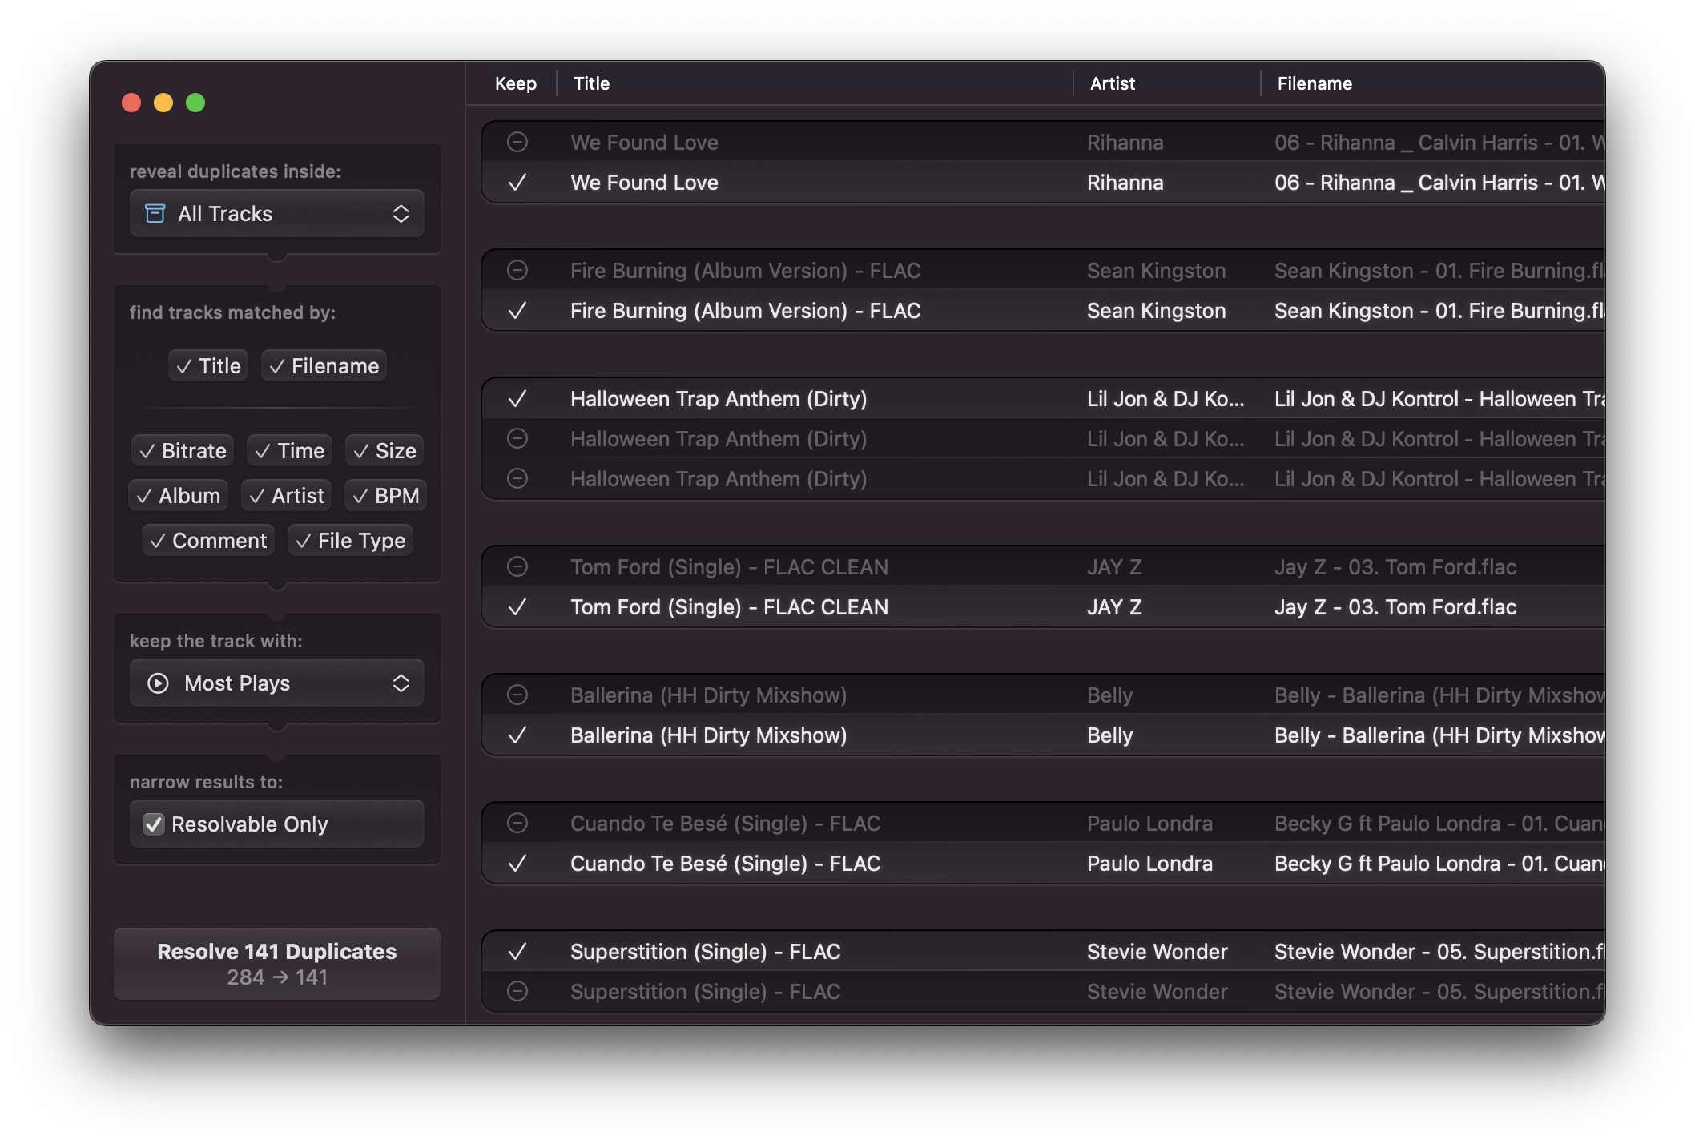Click the checkmark on kept Ballerina row

tap(517, 735)
